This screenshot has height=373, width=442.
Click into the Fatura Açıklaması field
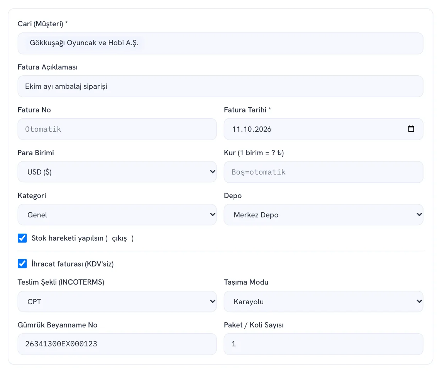click(x=220, y=86)
